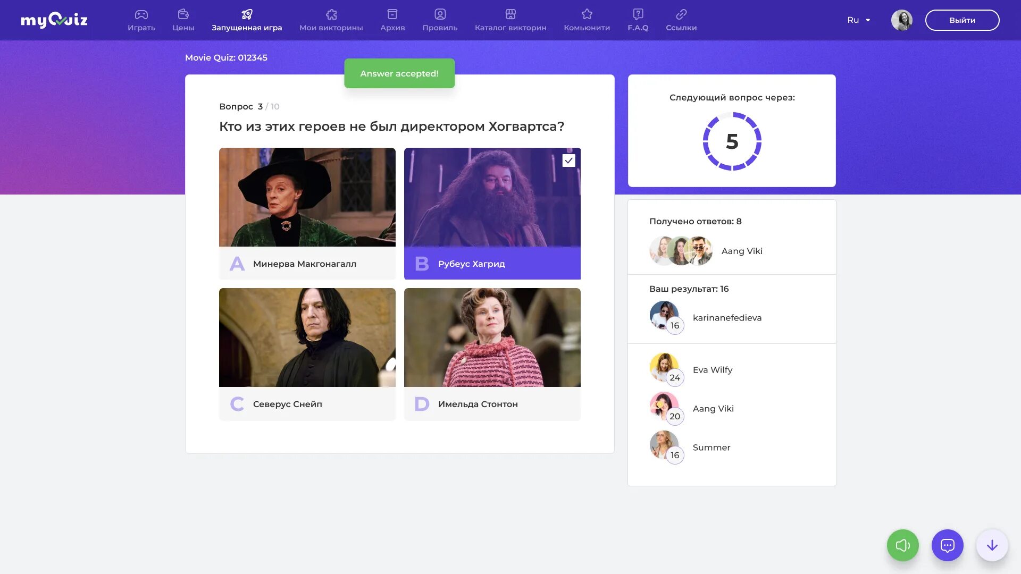The width and height of the screenshot is (1021, 574).
Task: Click the Movie Quiz: 012345 title
Action: [x=226, y=57]
